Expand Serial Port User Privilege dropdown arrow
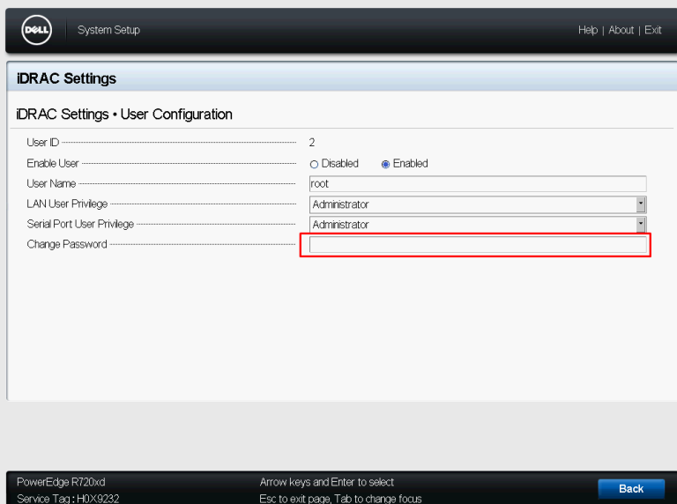677x504 pixels. pyautogui.click(x=641, y=225)
